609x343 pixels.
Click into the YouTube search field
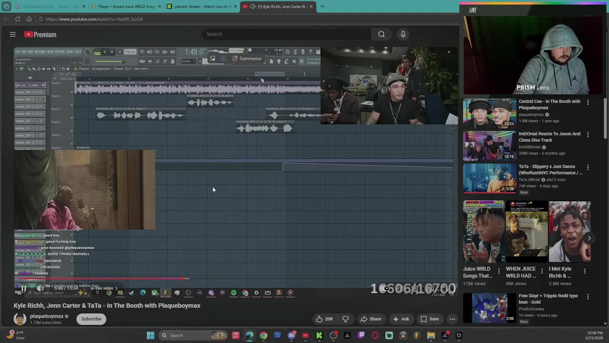click(287, 34)
